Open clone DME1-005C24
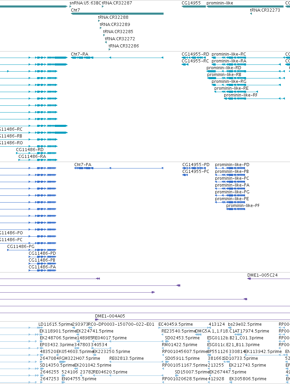This screenshot has width=290, height=384. 269,279
